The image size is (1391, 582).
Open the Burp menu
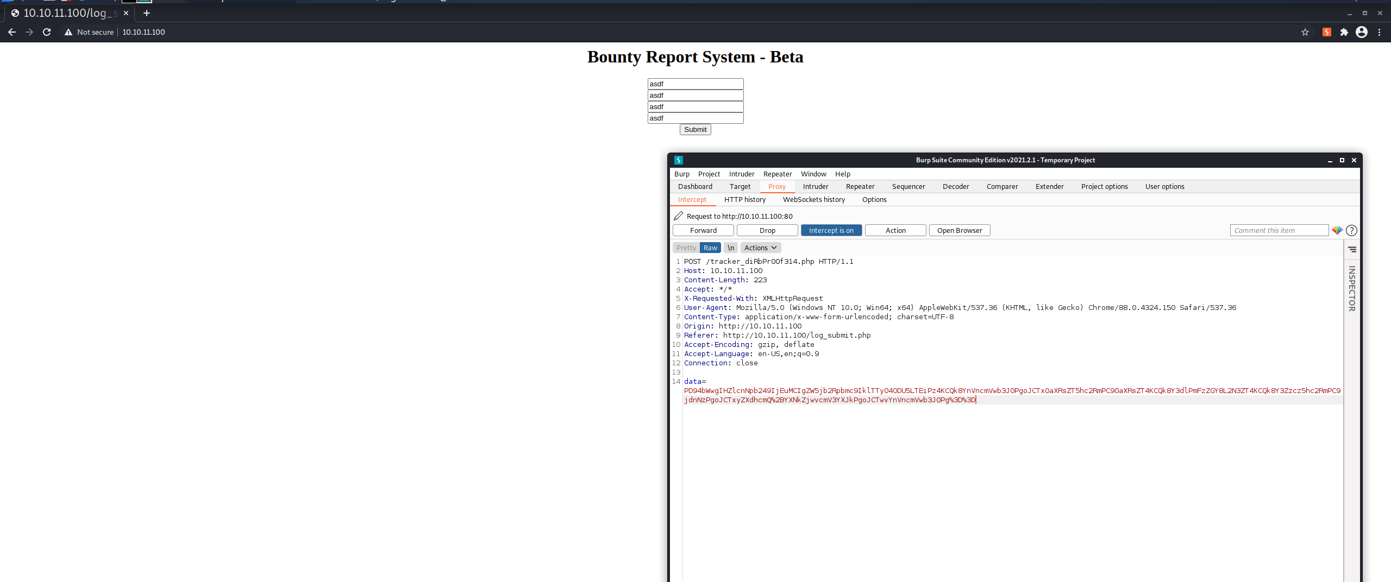[682, 174]
